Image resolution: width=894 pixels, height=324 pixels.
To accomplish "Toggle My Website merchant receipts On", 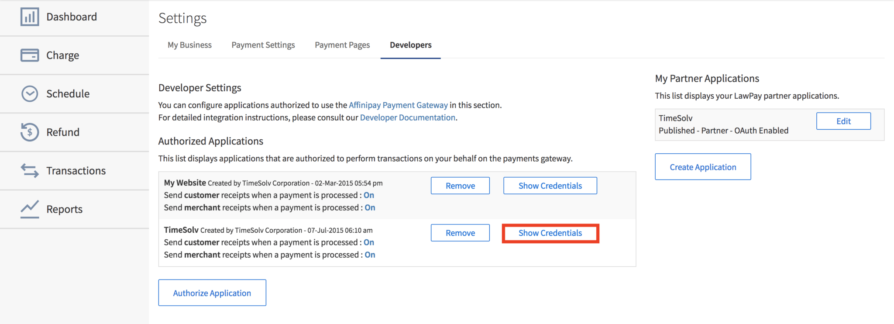I will tap(370, 208).
